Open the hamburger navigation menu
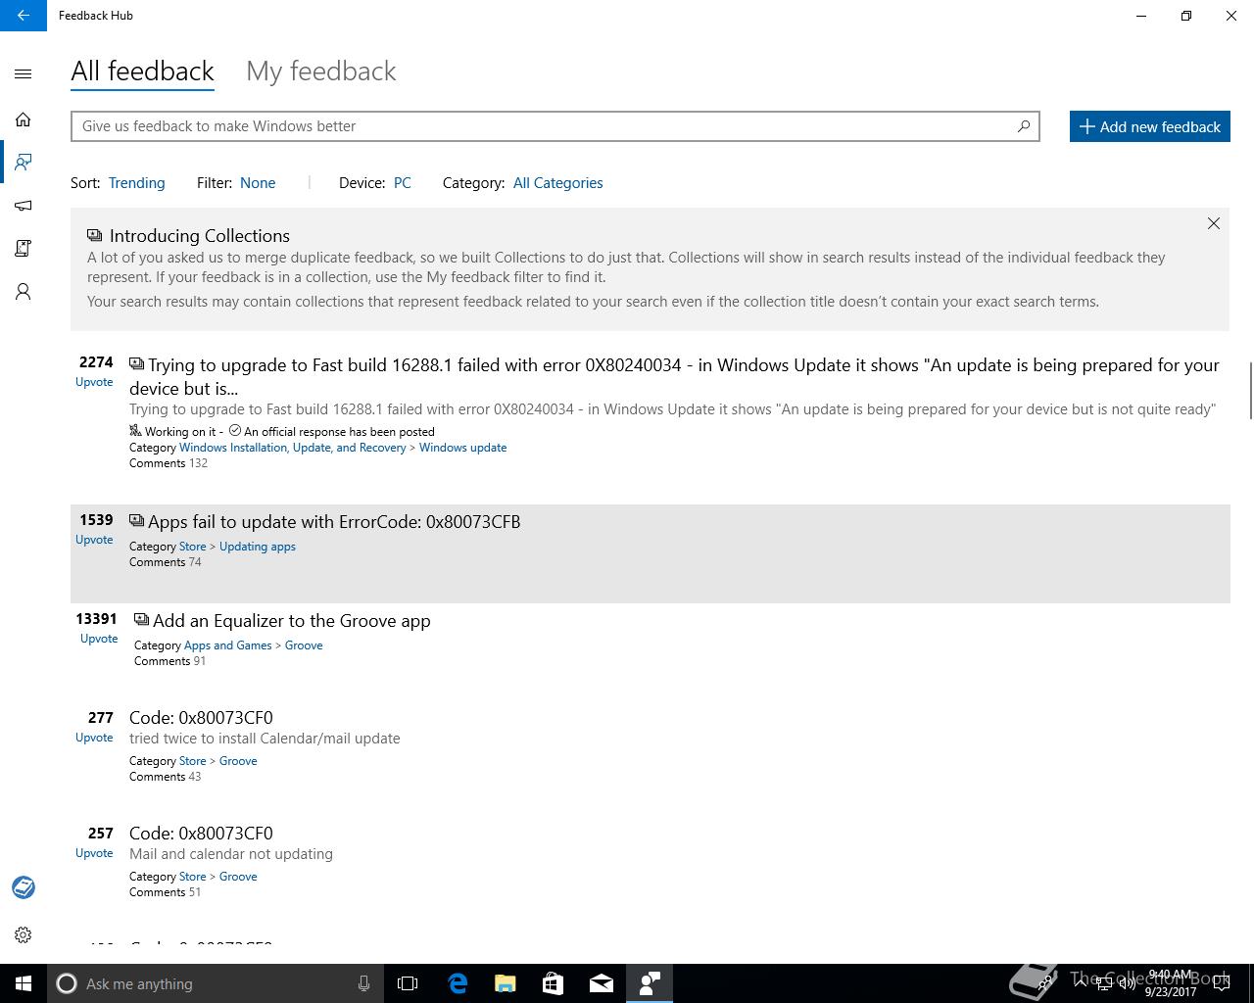 pyautogui.click(x=24, y=73)
